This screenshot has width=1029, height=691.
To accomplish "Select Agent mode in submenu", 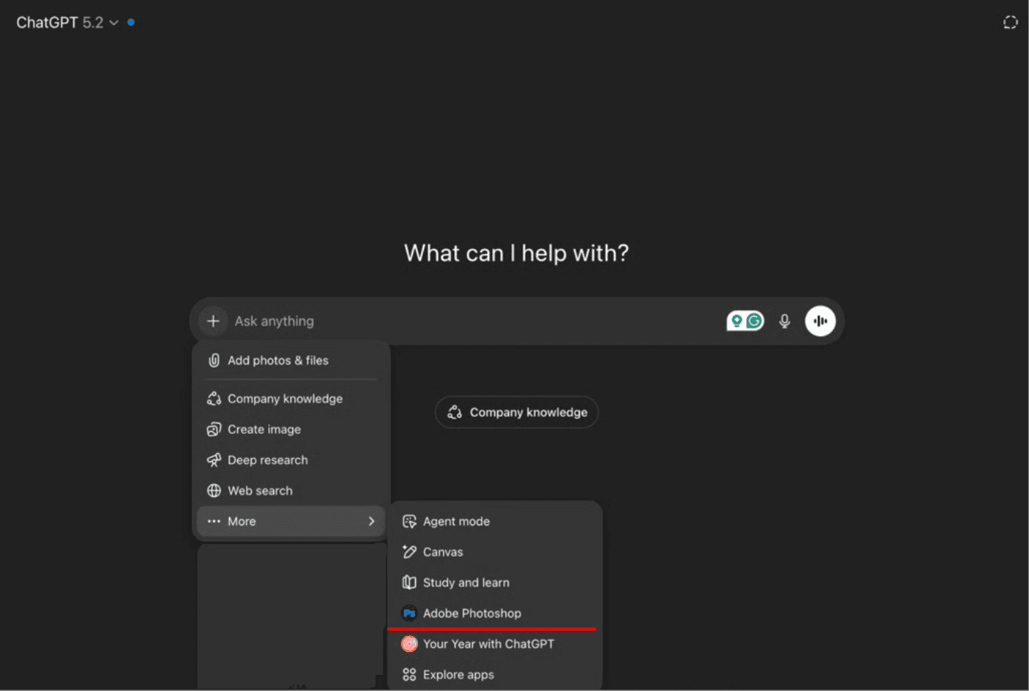I will point(495,521).
